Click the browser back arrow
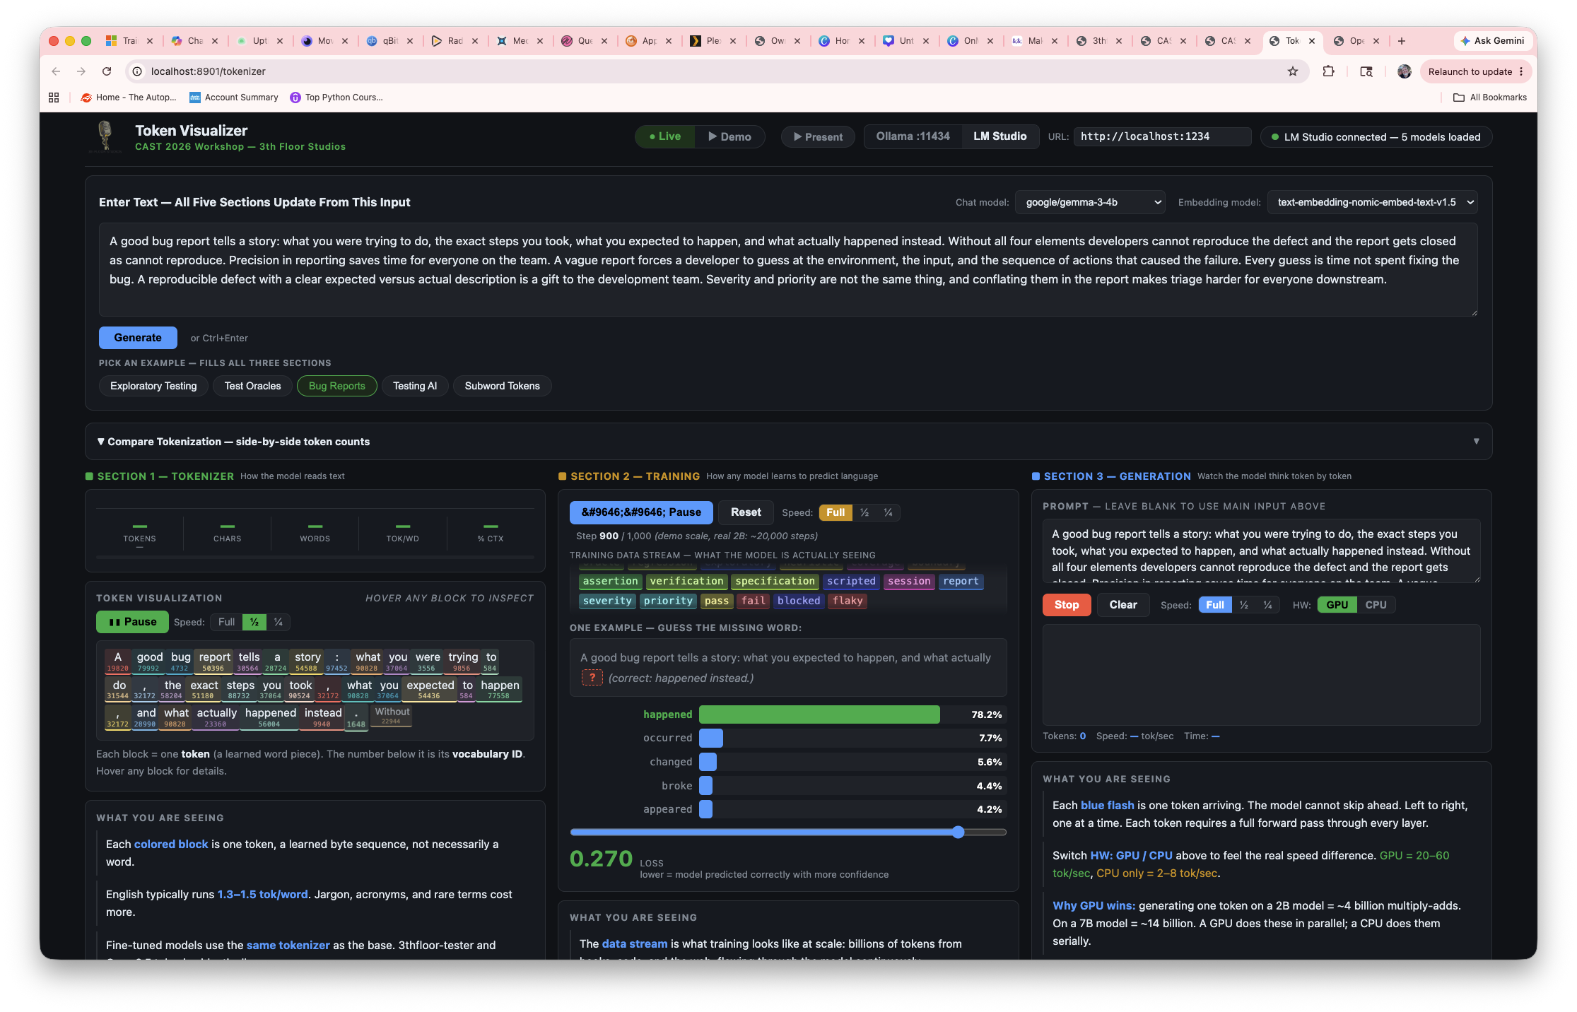The width and height of the screenshot is (1577, 1012). click(x=56, y=71)
